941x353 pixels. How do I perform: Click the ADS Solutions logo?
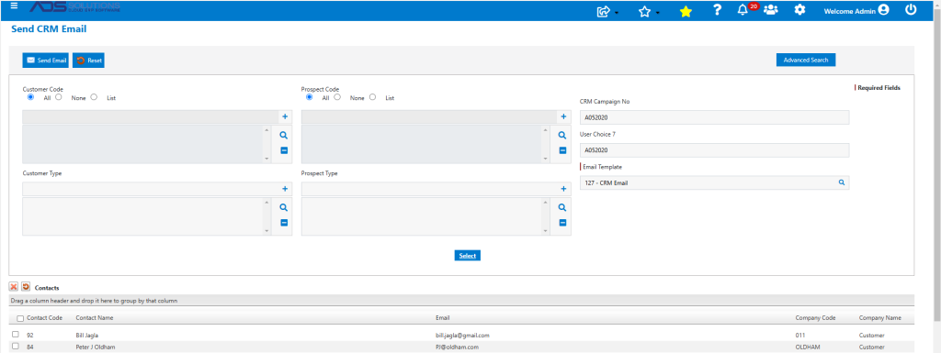tap(74, 7)
